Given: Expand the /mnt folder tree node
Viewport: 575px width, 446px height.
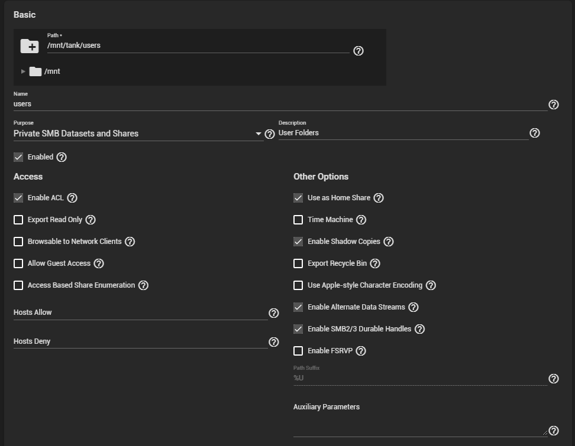Looking at the screenshot, I should coord(23,71).
